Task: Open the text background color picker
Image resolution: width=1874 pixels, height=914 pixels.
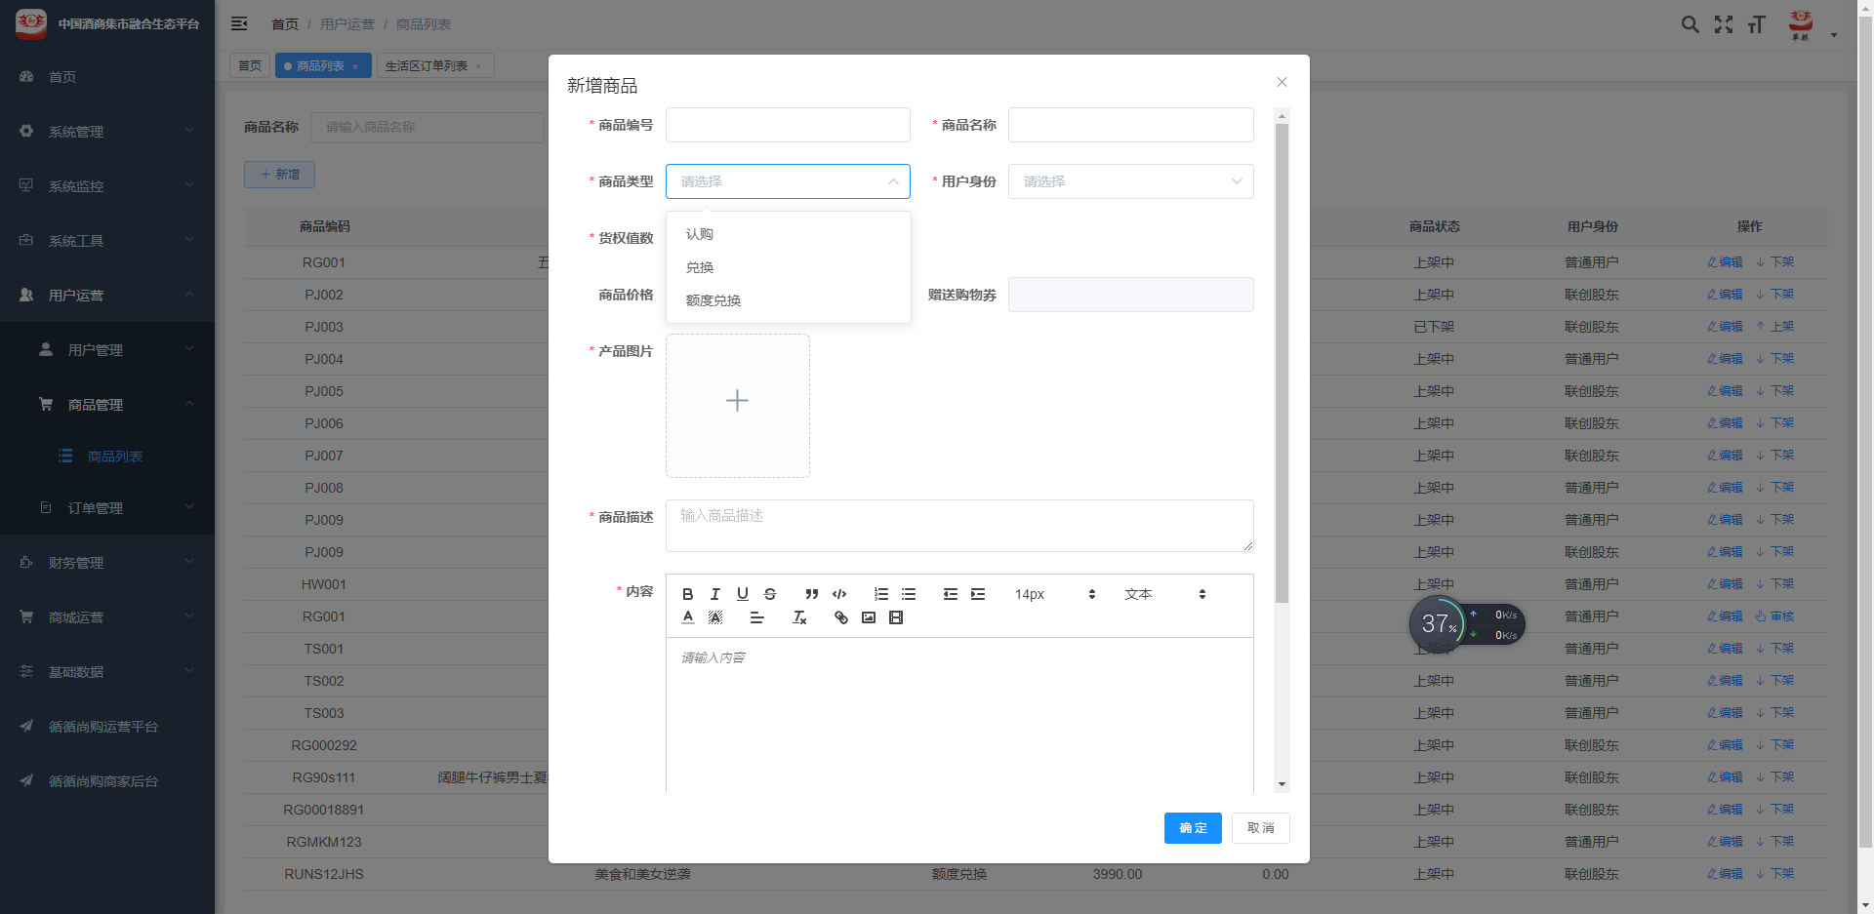Action: pos(714,617)
